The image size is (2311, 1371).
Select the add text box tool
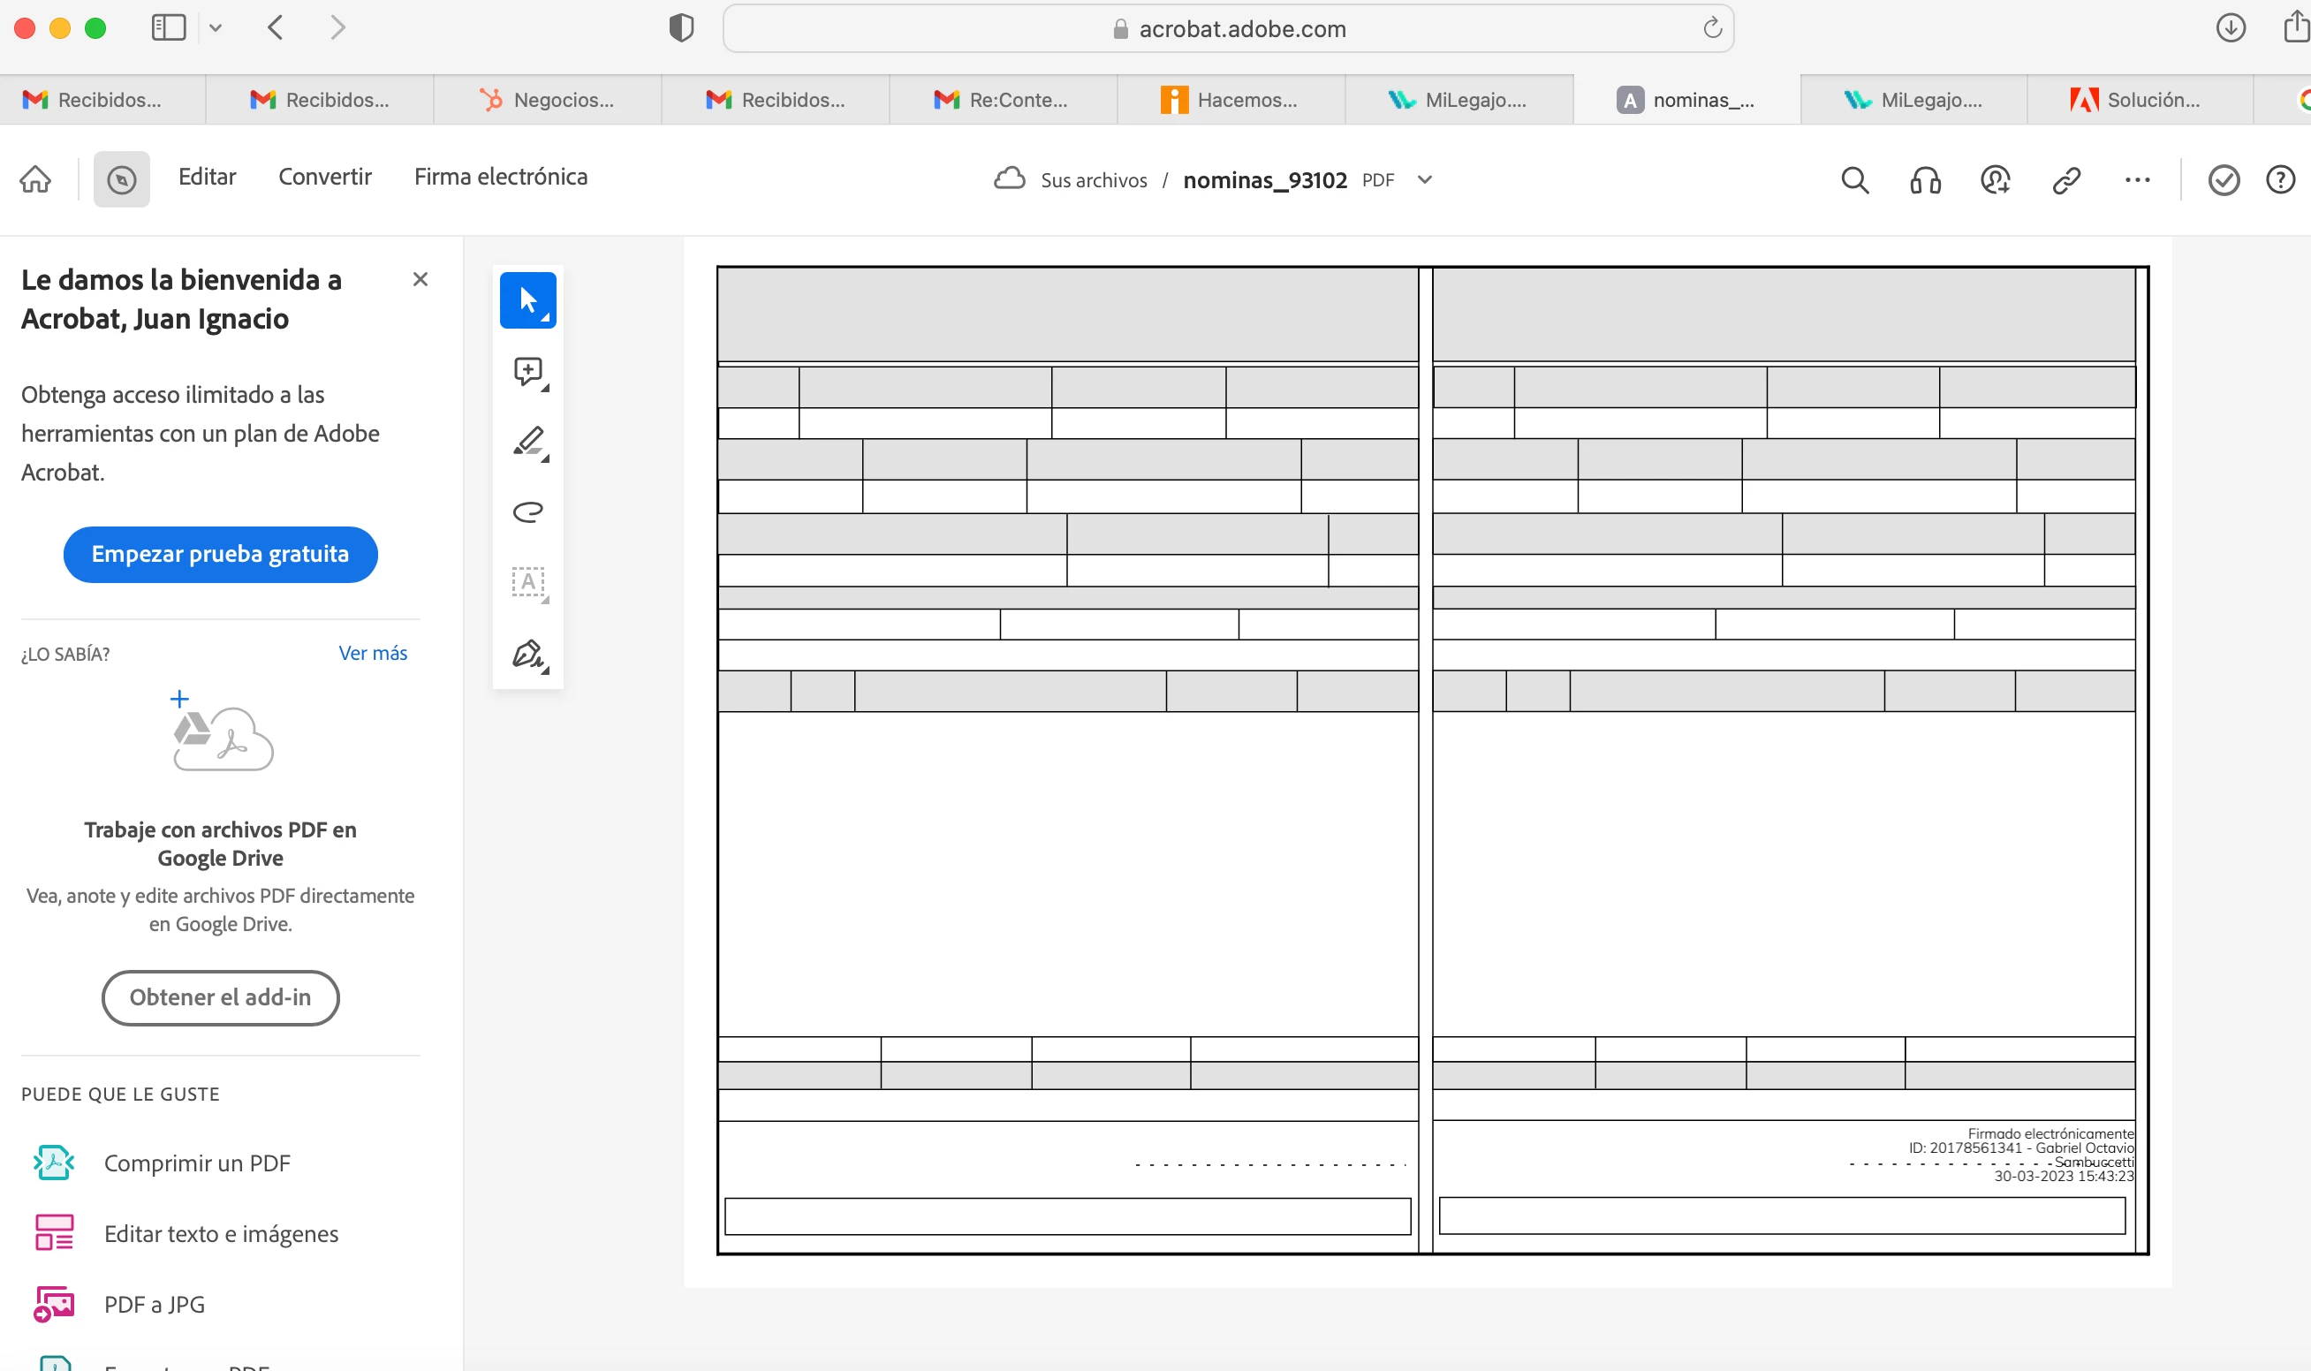click(527, 582)
